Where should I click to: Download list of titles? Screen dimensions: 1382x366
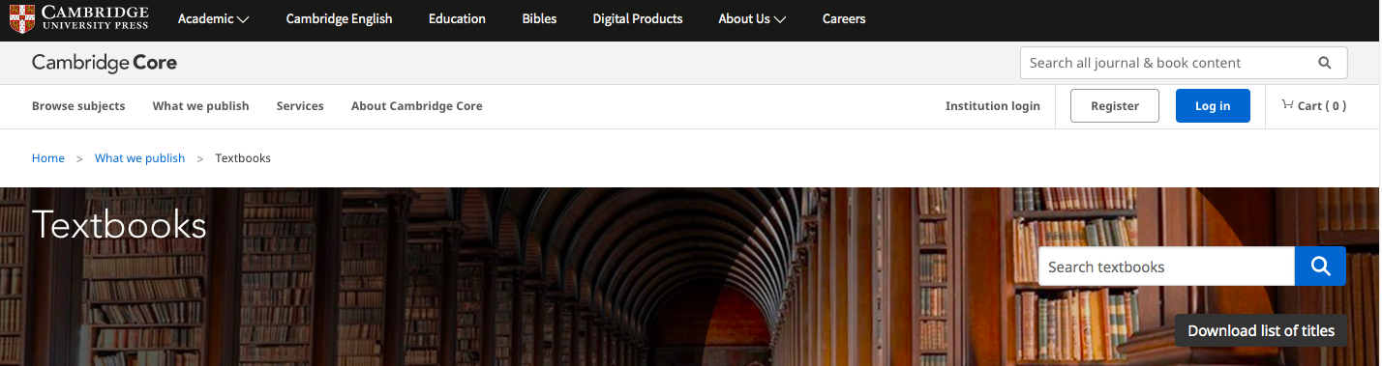1260,330
